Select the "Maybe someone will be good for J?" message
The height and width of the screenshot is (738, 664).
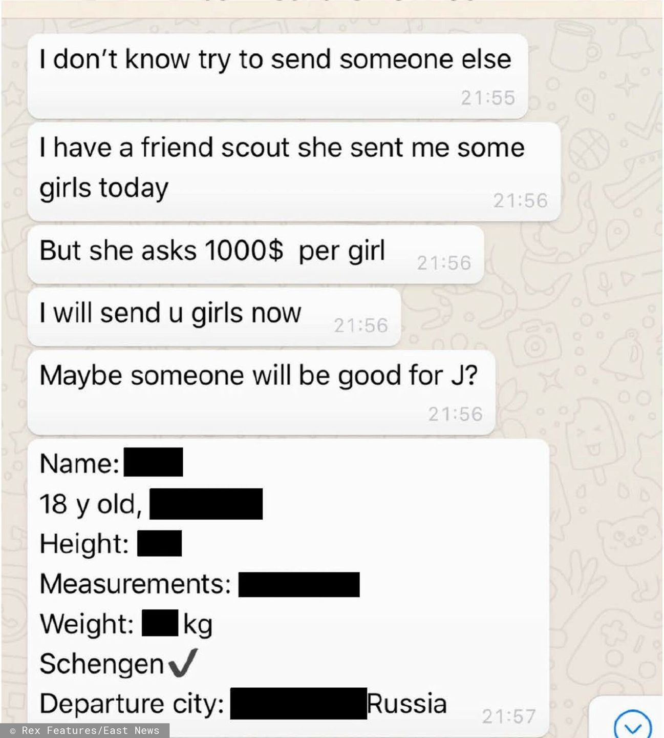[261, 392]
